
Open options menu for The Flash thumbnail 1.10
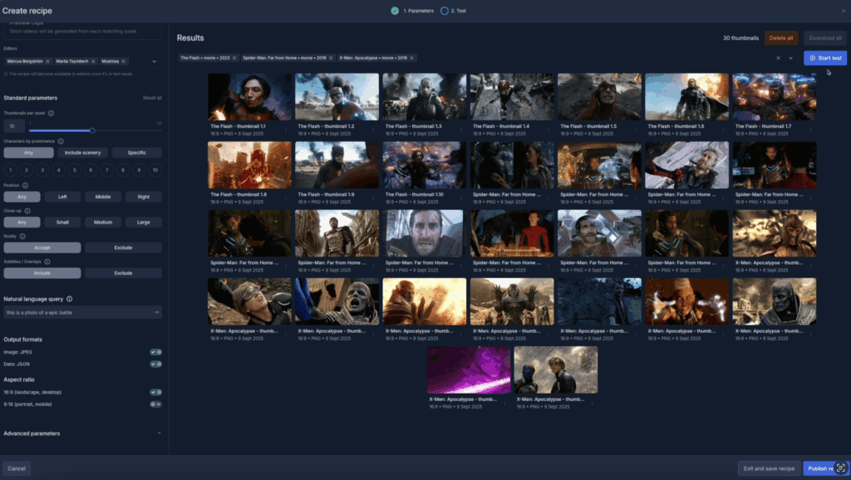[x=460, y=198]
